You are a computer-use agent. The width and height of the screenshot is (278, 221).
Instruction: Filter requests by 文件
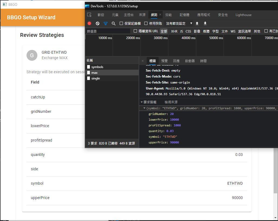click(x=225, y=31)
